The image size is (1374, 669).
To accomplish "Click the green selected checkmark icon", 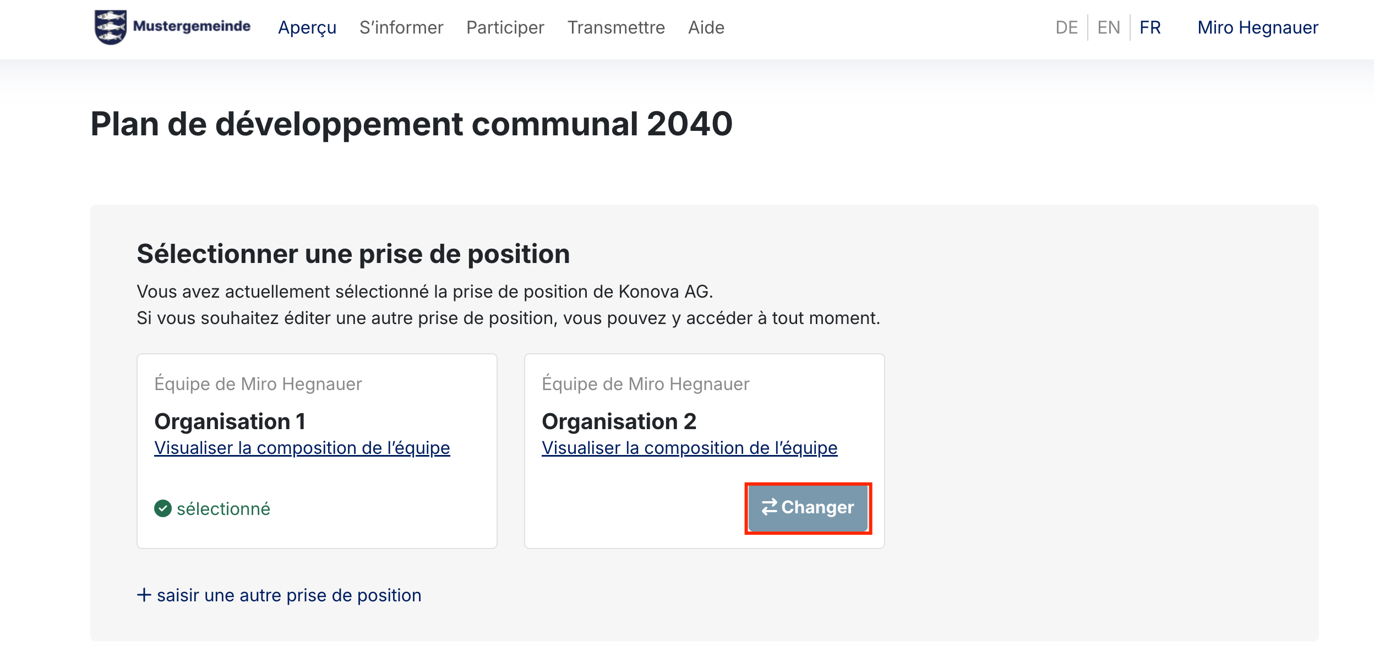I will pyautogui.click(x=163, y=508).
